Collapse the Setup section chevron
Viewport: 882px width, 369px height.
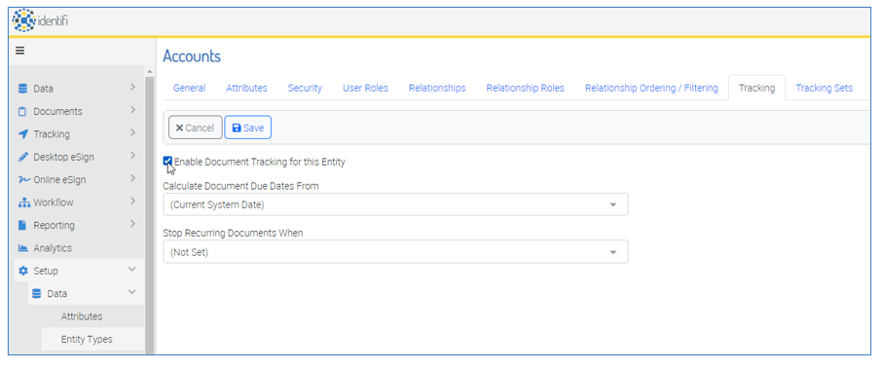tap(132, 270)
